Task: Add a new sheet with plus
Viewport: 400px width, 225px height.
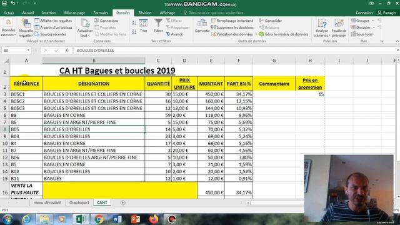Action: (x=122, y=202)
